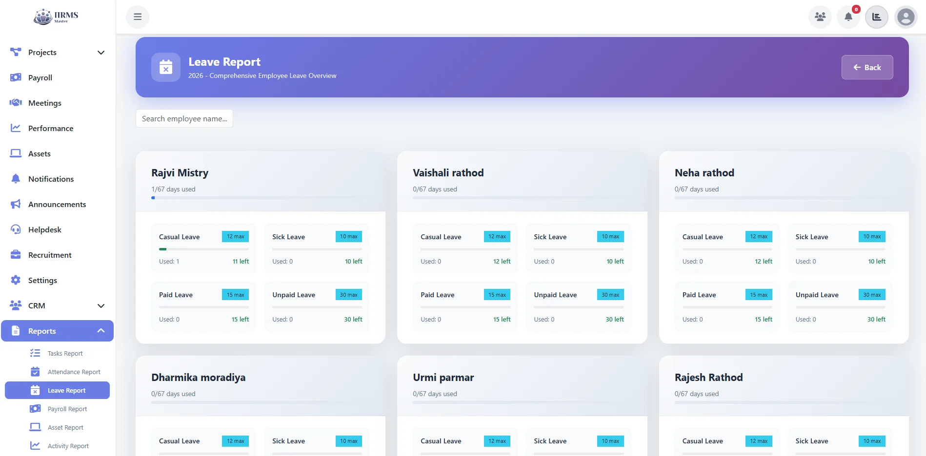Click the Vaishali rathod card name
Image resolution: width=926 pixels, height=456 pixels.
(448, 173)
